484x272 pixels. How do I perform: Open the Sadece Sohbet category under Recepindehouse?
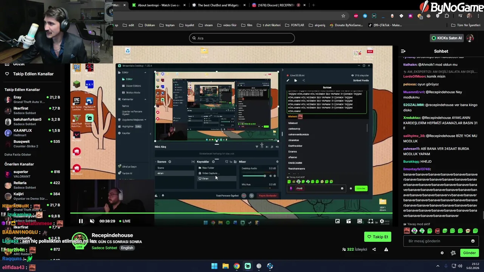click(x=104, y=248)
